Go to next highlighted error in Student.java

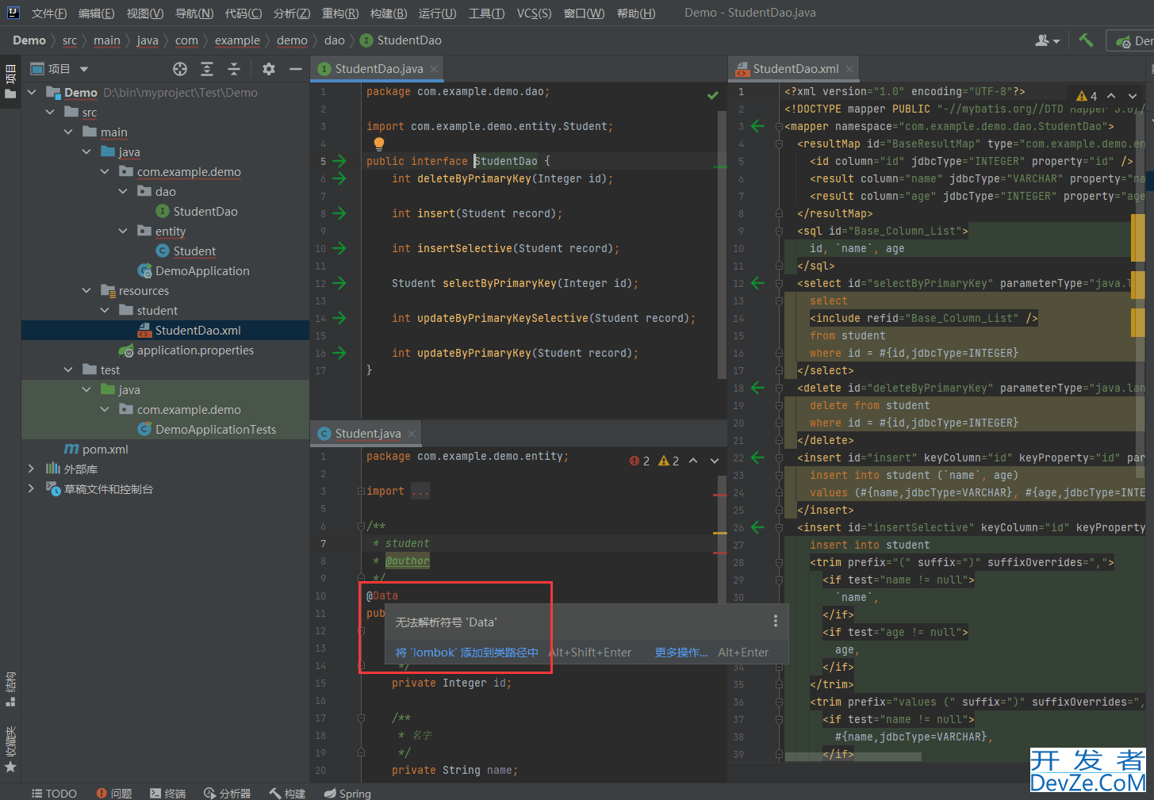[715, 461]
